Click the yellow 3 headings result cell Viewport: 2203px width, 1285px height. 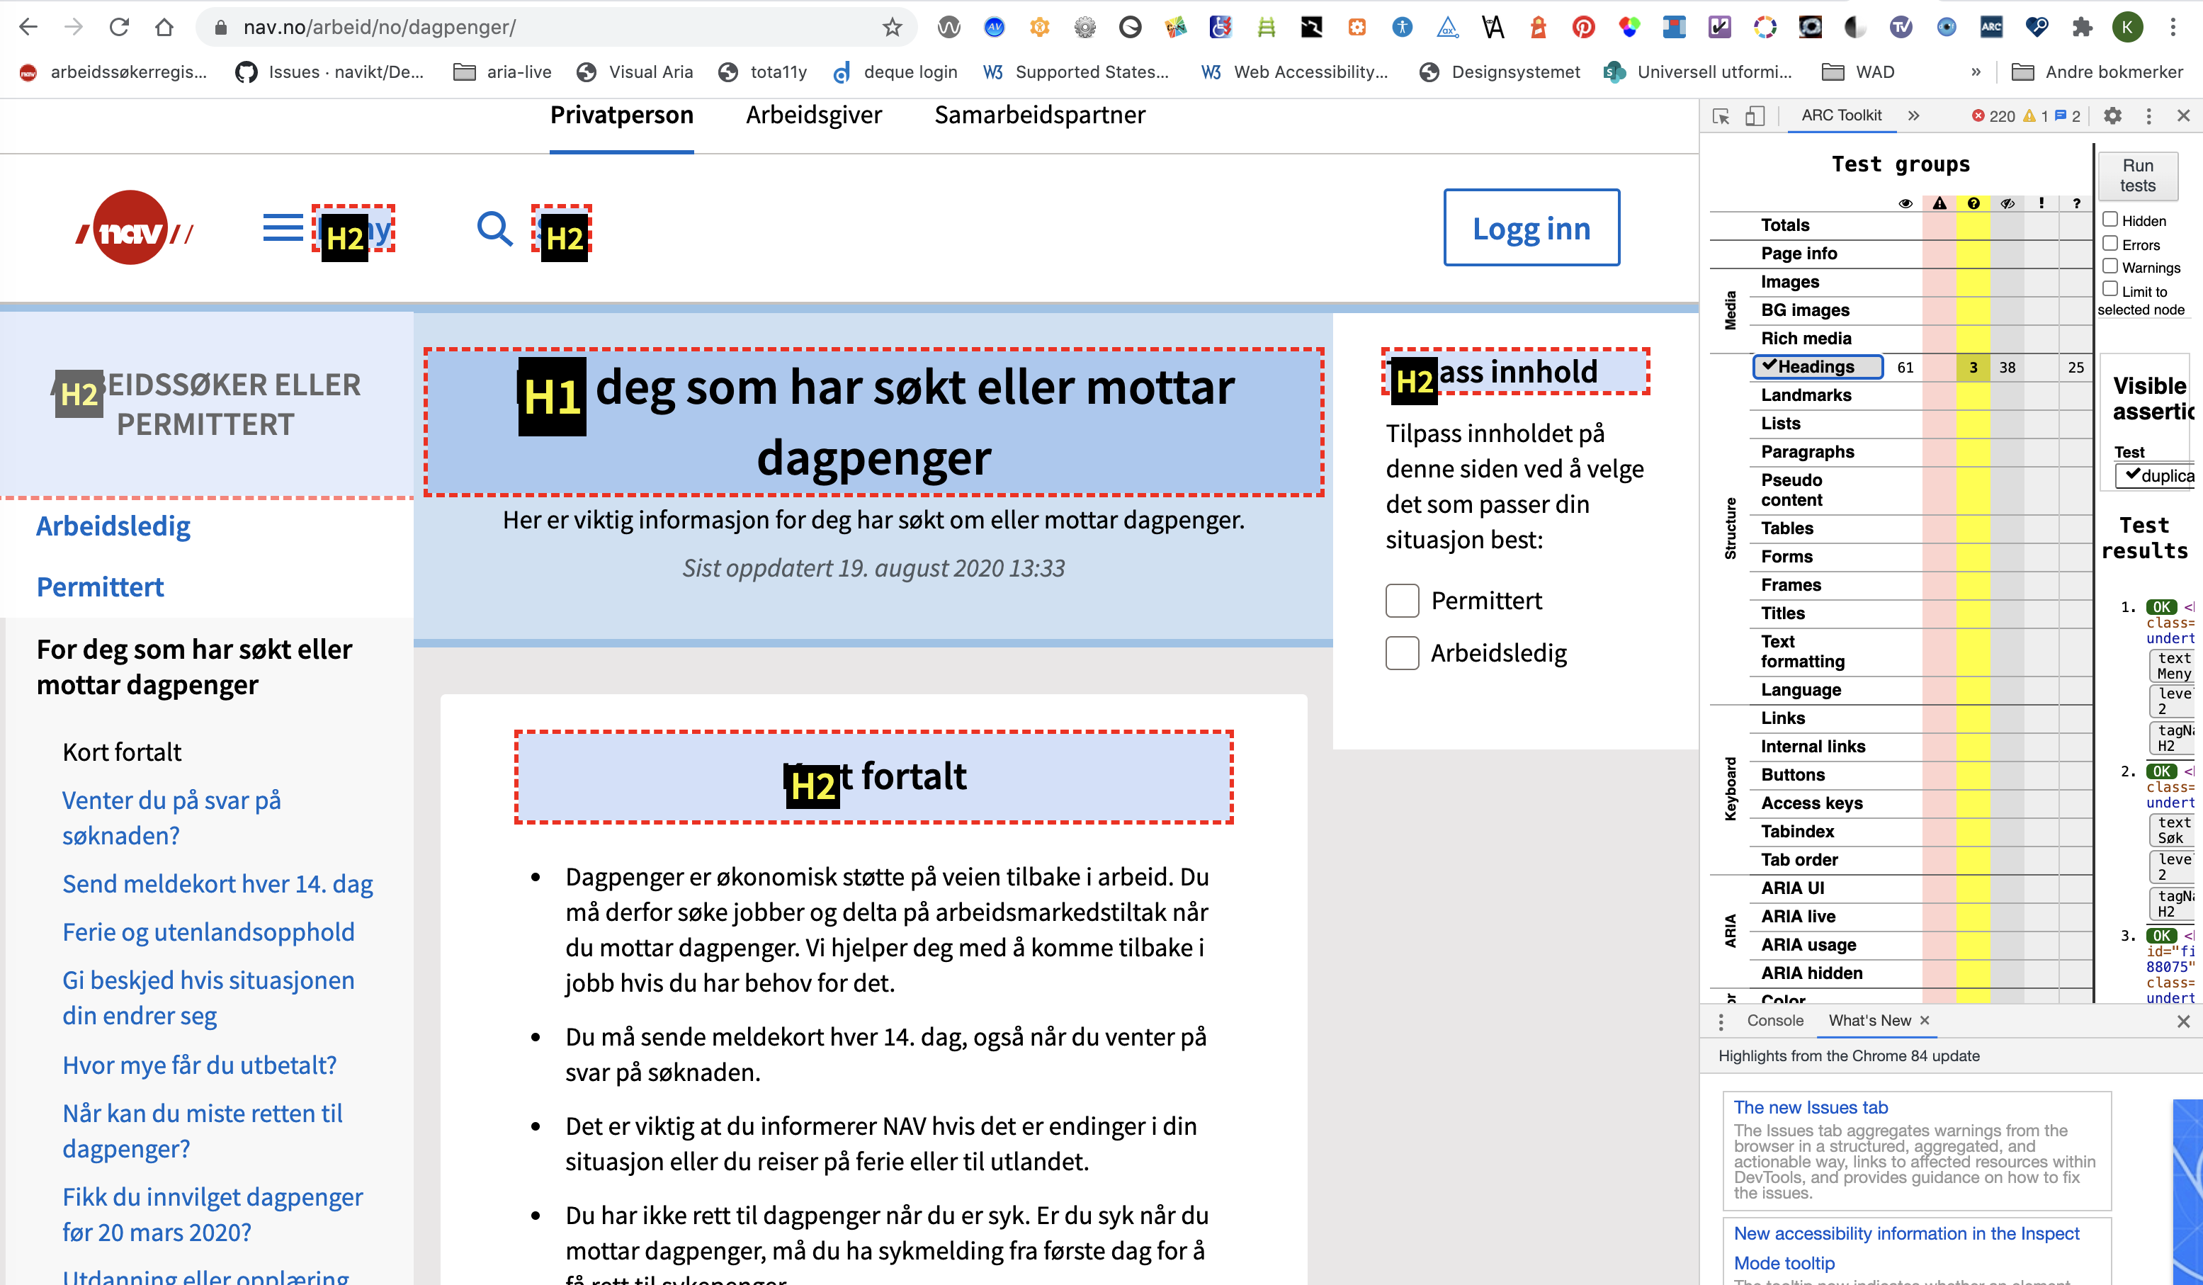(x=1972, y=367)
